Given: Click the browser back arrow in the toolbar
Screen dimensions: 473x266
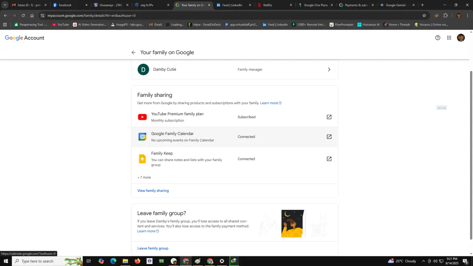Looking at the screenshot, I should click(5, 16).
